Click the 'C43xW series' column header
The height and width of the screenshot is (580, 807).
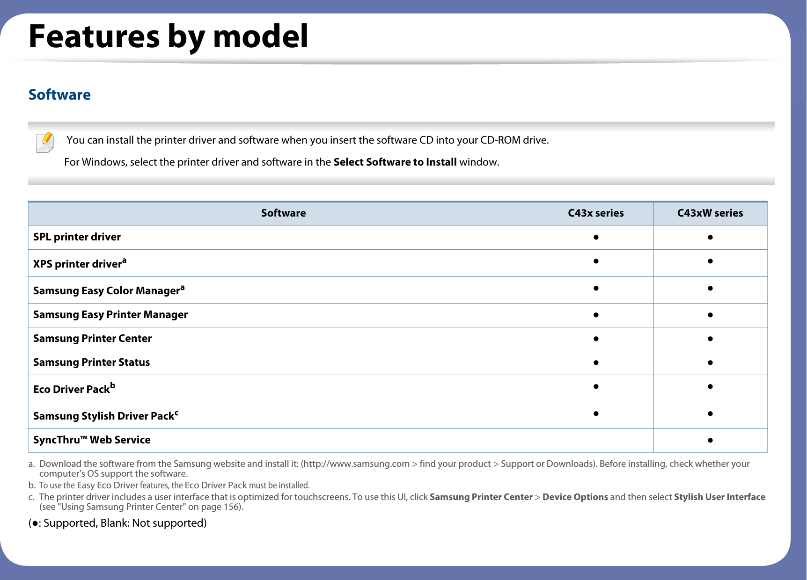click(710, 213)
